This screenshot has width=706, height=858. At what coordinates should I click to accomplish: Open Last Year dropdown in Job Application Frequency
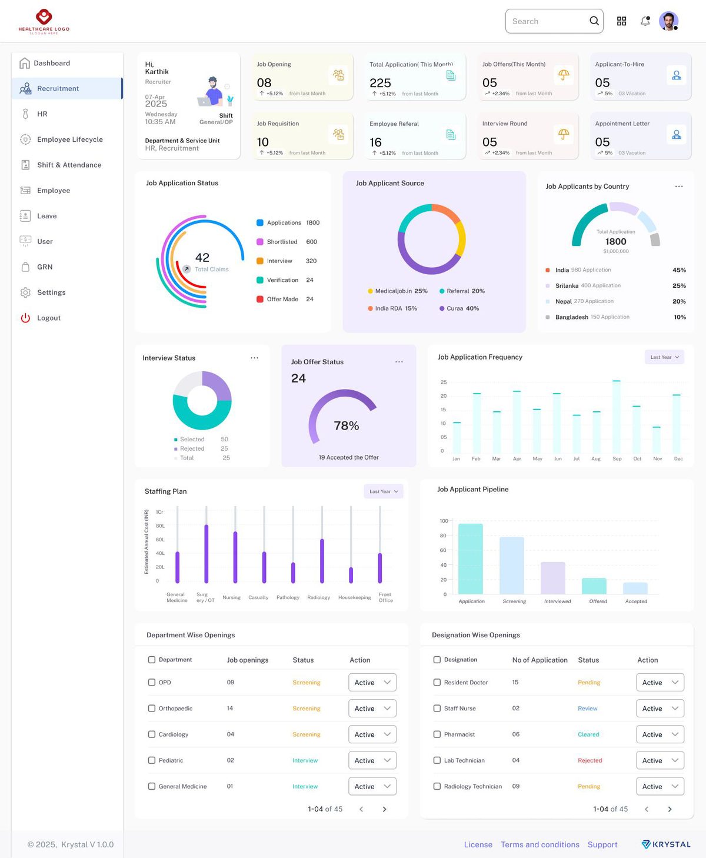665,357
